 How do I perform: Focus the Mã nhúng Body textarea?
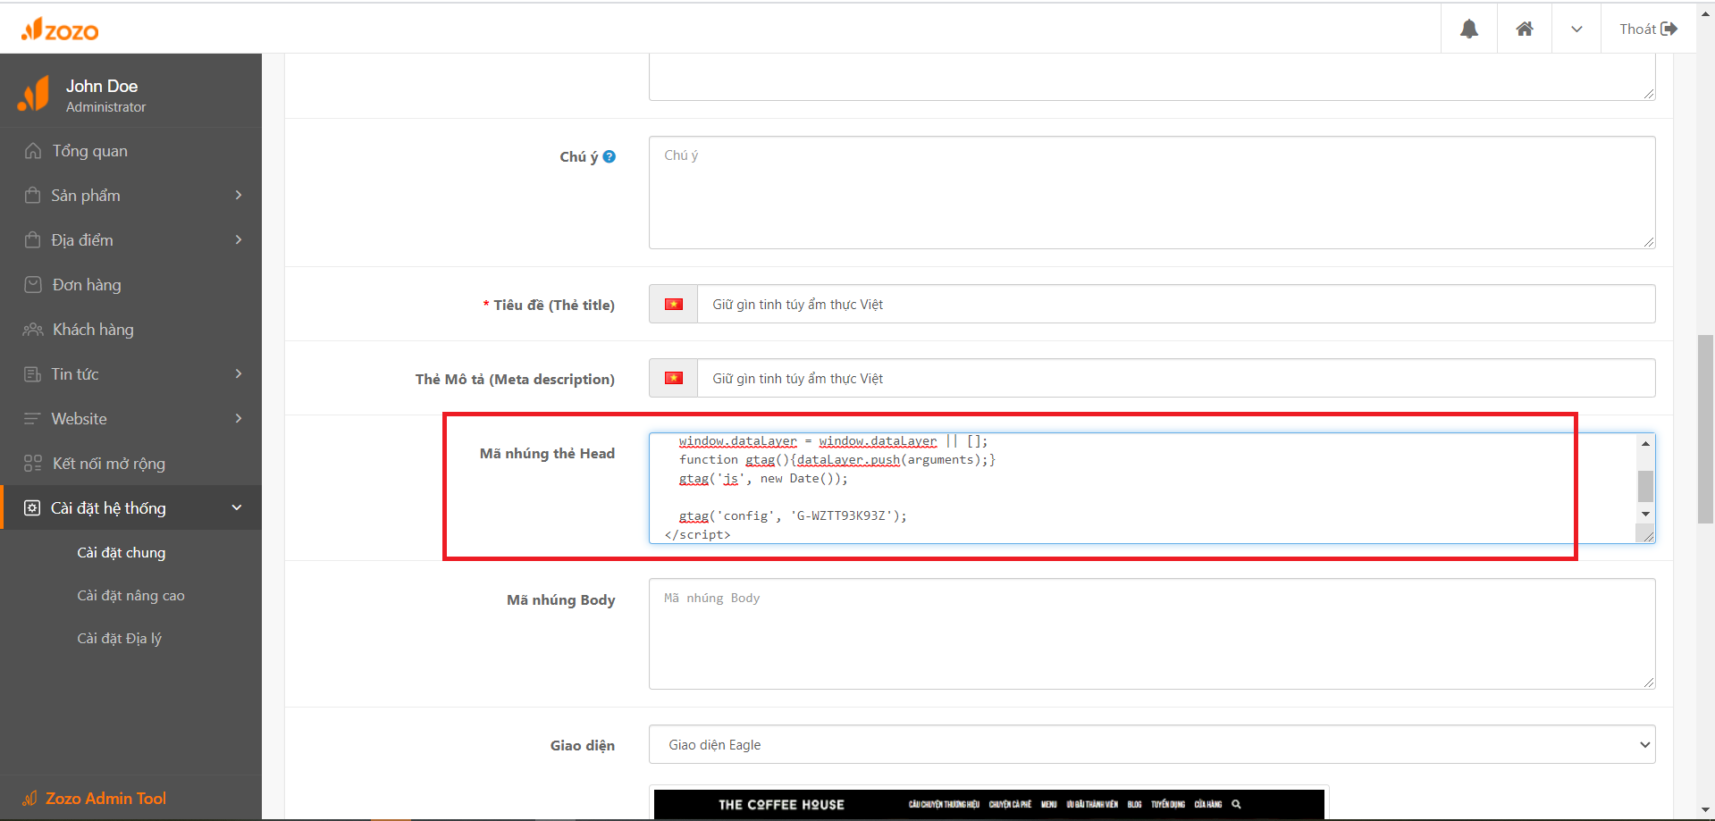pyautogui.click(x=1152, y=633)
